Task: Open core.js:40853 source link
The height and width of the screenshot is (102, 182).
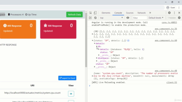Action: [169, 23]
